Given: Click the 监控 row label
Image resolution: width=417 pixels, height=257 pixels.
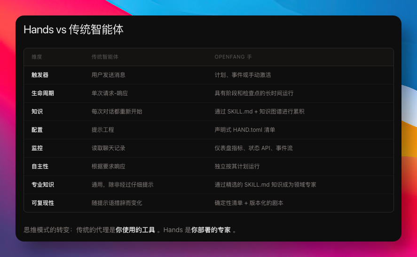Looking at the screenshot, I should pos(37,148).
